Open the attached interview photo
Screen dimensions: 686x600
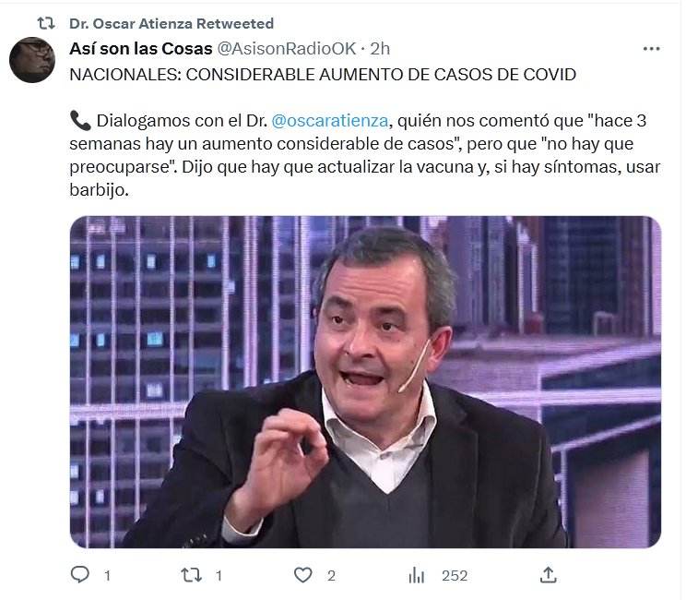(x=365, y=381)
